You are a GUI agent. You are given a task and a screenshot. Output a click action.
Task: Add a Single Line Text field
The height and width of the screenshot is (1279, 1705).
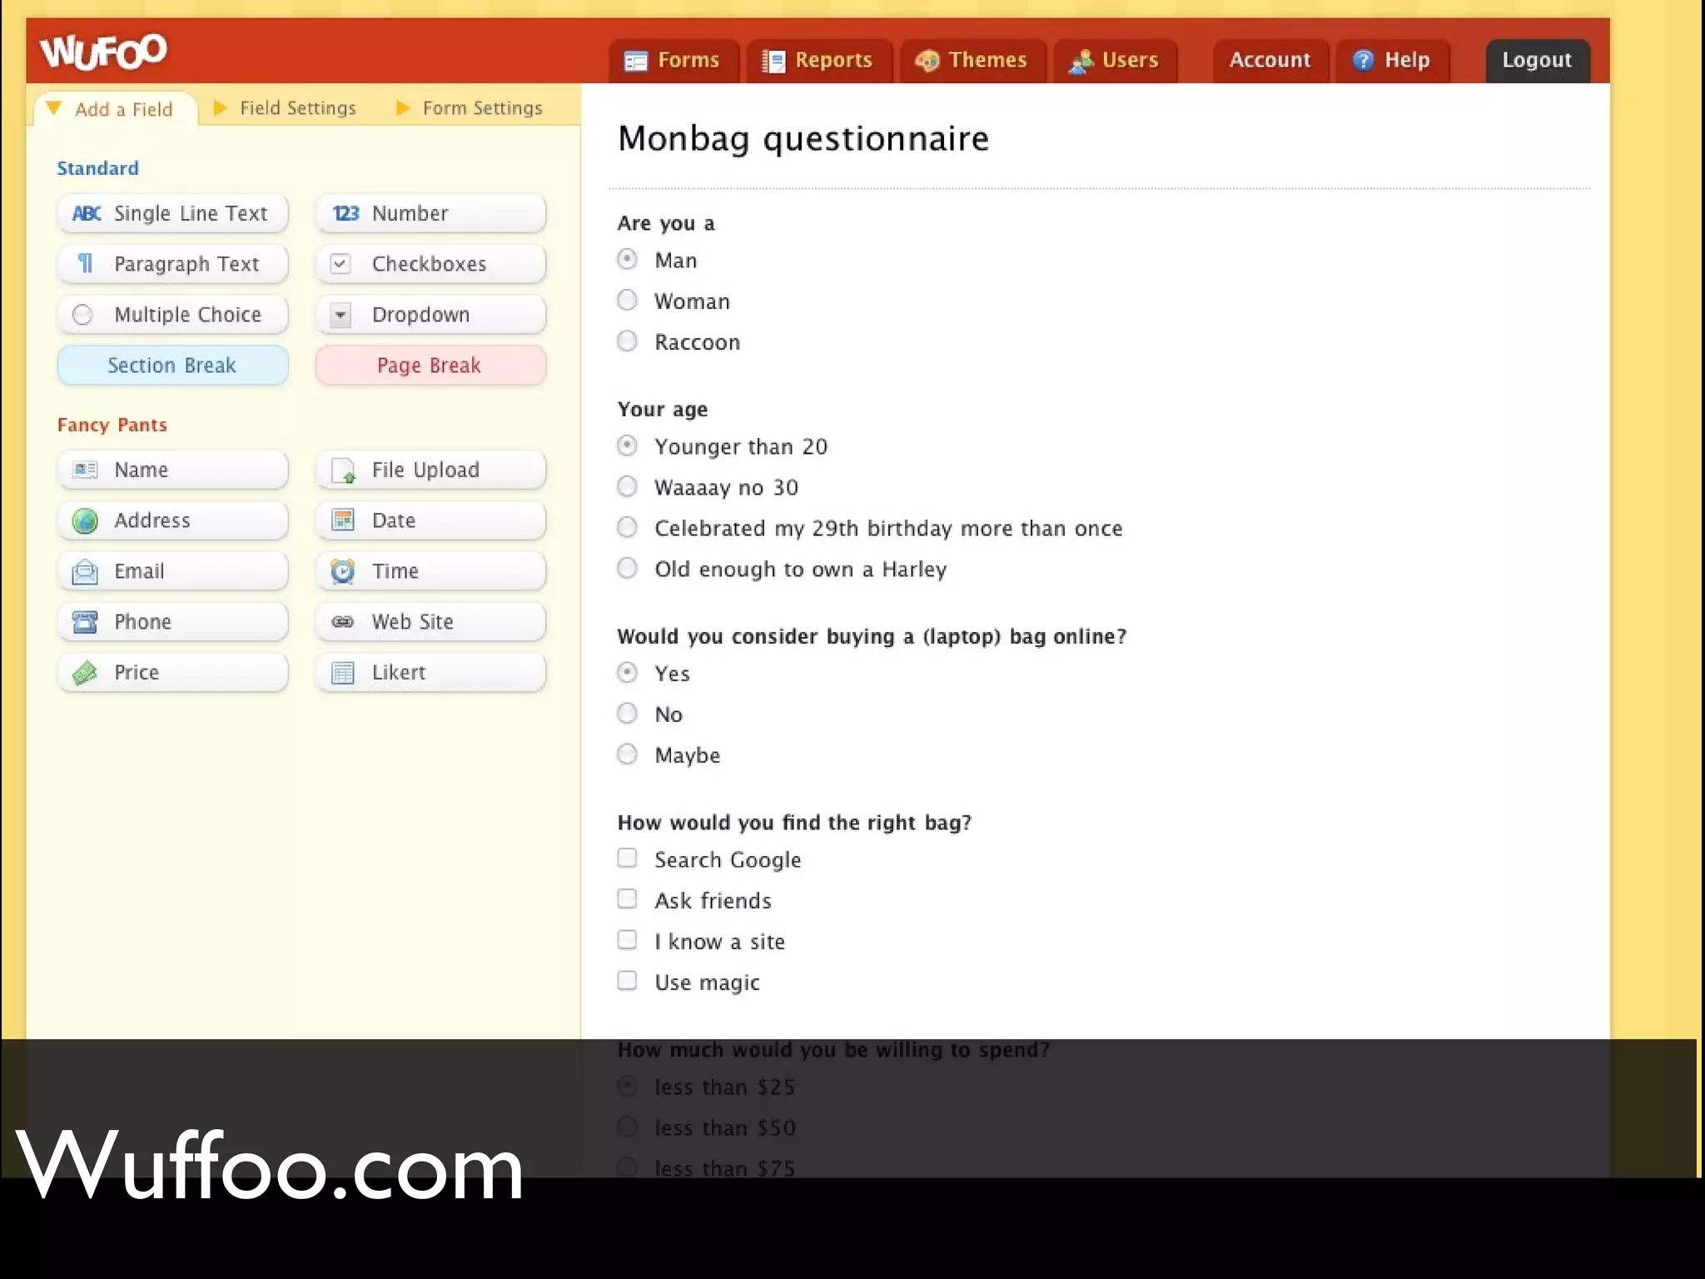(172, 214)
